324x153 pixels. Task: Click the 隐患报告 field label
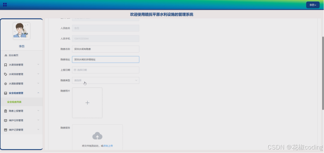pos(65,128)
